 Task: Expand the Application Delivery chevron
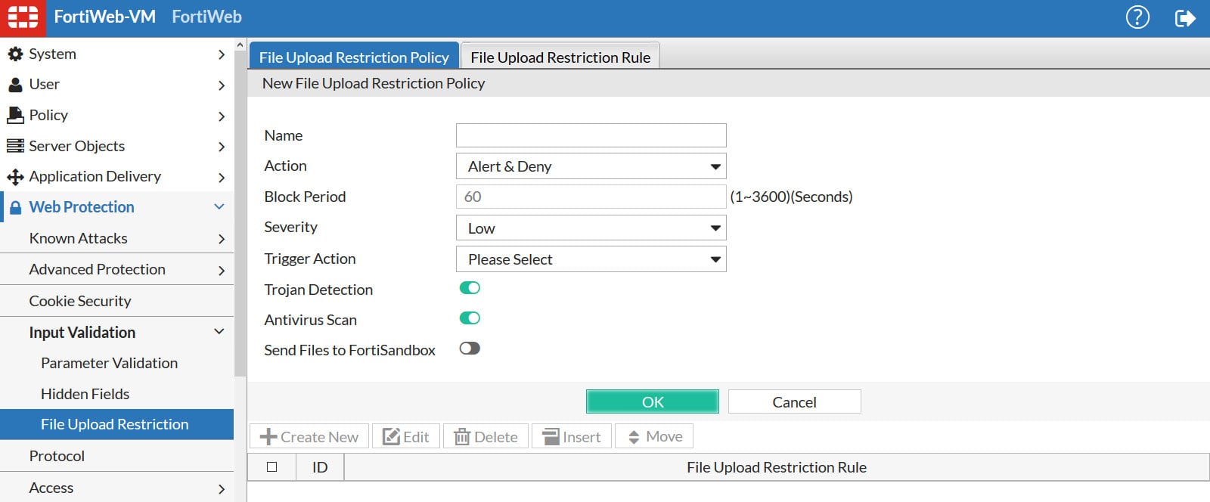221,178
